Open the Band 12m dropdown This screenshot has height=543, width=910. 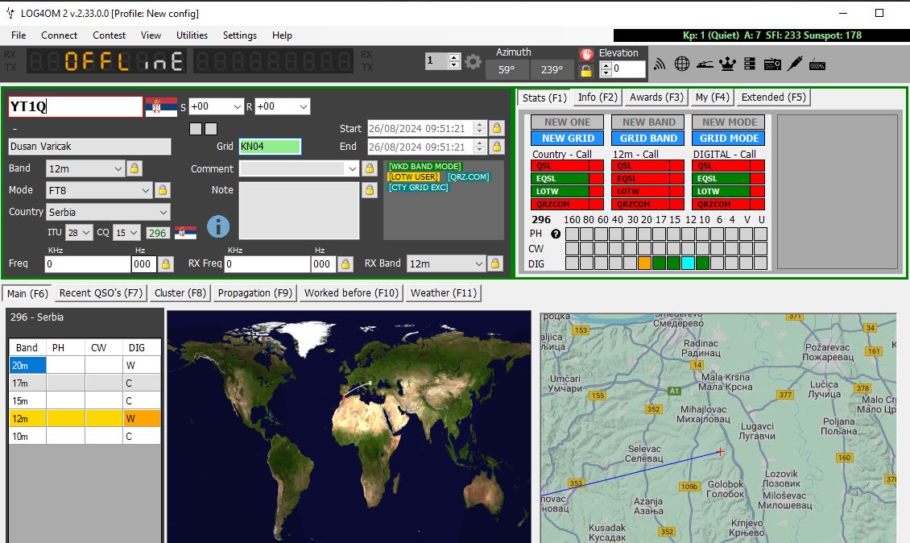118,169
